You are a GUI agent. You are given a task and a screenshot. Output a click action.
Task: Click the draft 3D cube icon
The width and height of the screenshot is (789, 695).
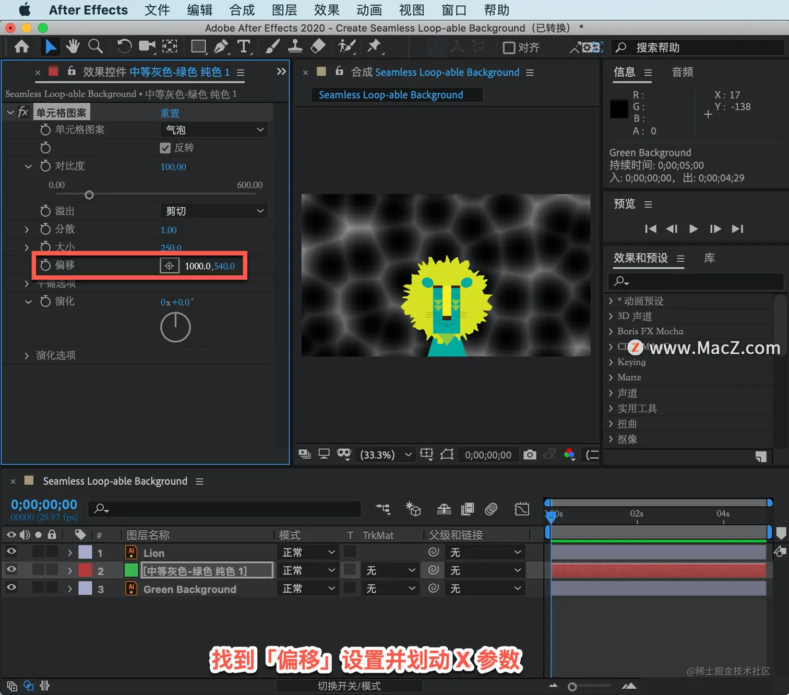413,509
